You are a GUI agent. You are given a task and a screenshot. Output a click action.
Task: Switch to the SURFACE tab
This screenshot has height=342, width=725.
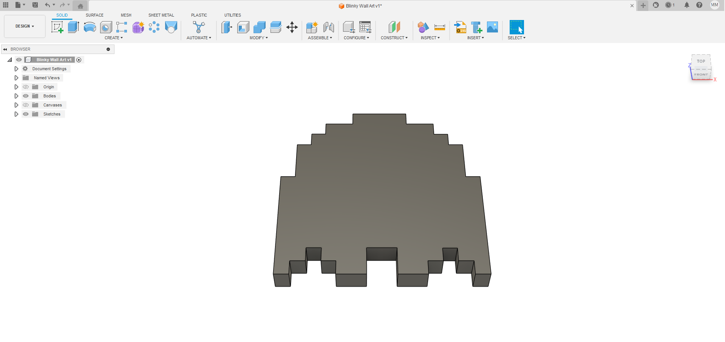pos(94,15)
